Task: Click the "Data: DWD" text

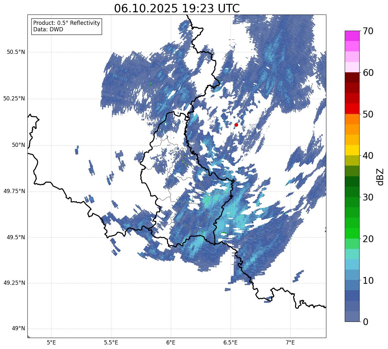Action: click(x=48, y=29)
